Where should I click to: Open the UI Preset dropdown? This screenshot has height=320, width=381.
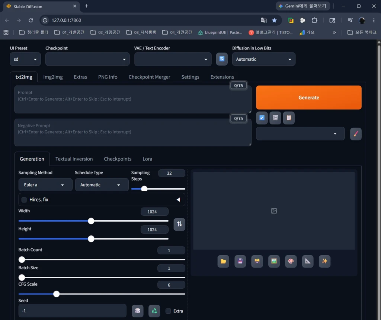coord(25,59)
